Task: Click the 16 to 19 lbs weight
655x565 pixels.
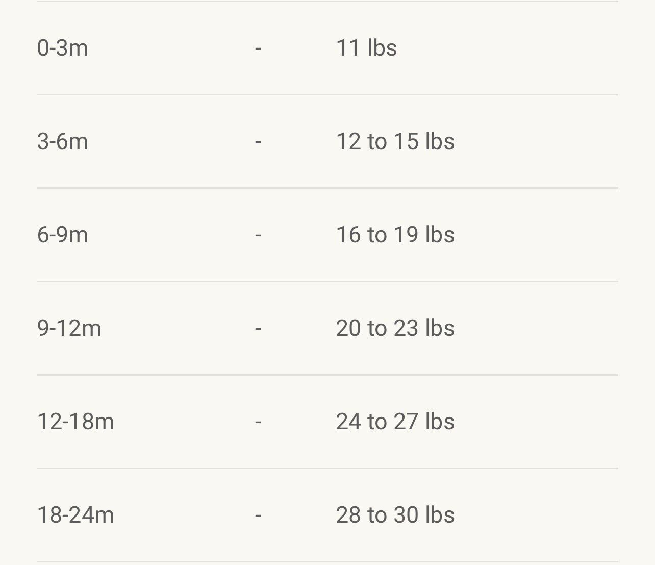Action: (395, 235)
